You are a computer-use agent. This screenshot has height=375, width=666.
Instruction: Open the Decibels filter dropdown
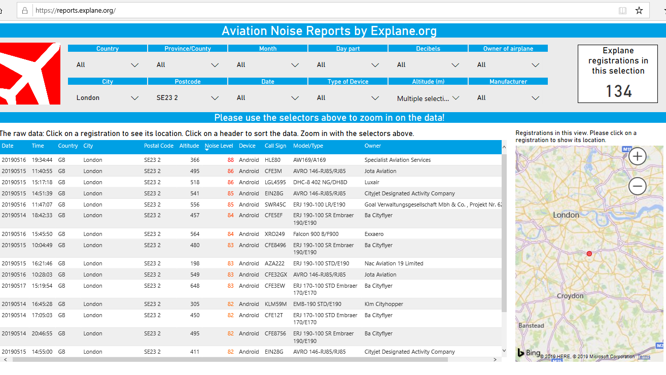(455, 65)
